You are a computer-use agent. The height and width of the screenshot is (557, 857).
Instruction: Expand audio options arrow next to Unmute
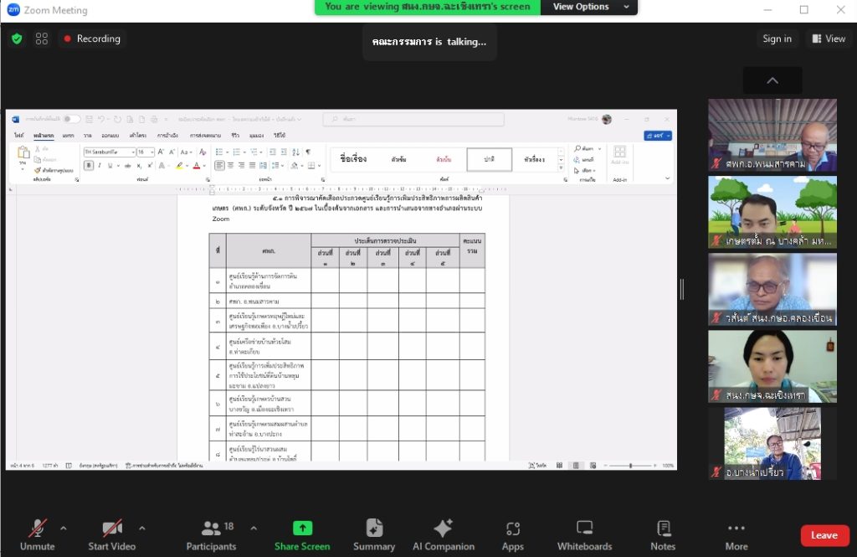pos(64,529)
